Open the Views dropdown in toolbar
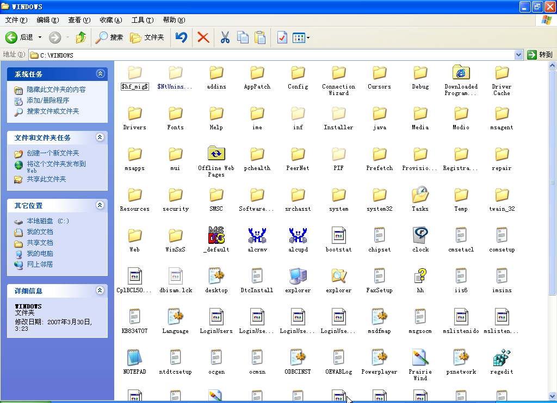The image size is (557, 403). click(x=301, y=37)
